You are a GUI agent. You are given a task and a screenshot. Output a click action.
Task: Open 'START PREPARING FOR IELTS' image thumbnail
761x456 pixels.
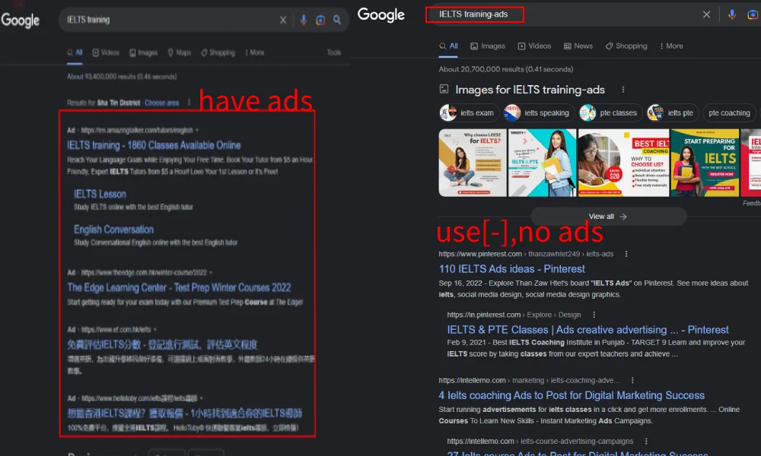[705, 163]
